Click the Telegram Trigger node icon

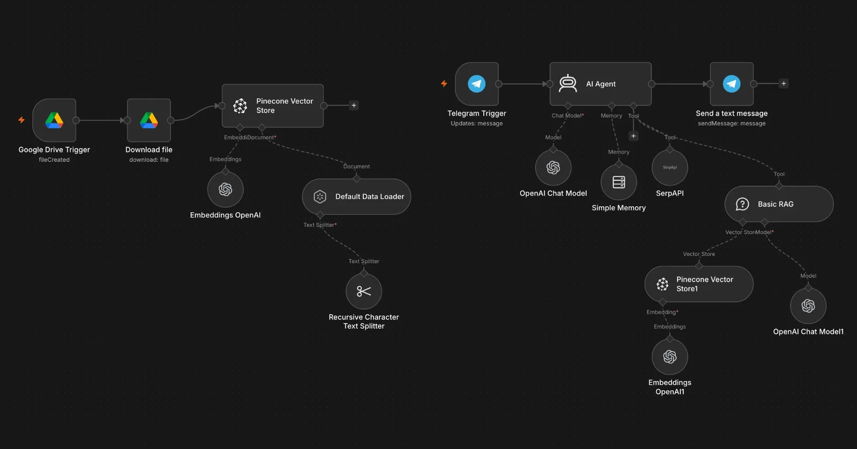[x=477, y=83]
